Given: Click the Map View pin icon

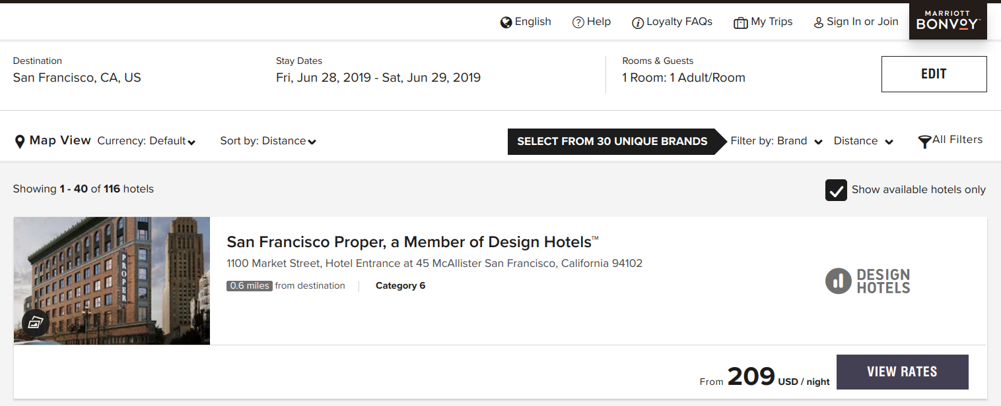Looking at the screenshot, I should click(20, 141).
